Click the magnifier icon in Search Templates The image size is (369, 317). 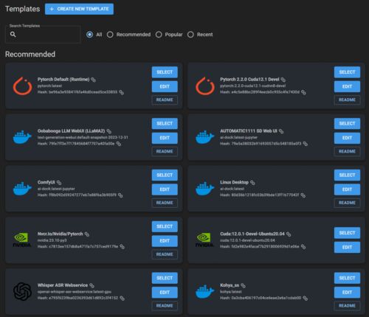(13, 35)
